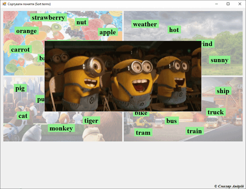Click the orange word label
This screenshot has width=246, height=189.
click(26, 31)
